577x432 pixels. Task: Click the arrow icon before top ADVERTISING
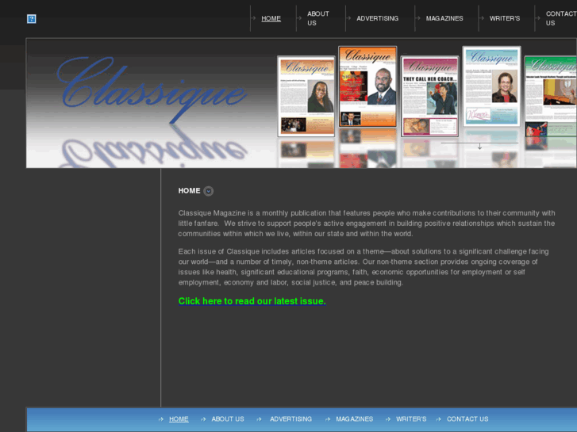(348, 18)
